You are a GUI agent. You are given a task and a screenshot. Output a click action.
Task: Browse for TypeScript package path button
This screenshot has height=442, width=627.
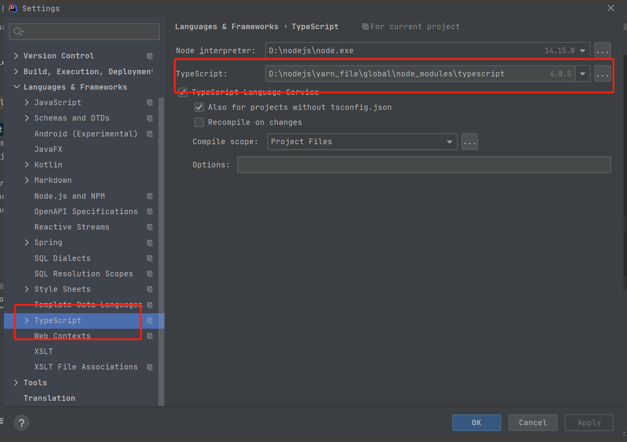(603, 74)
